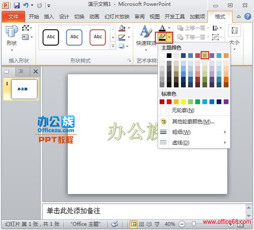The height and width of the screenshot is (230, 254).
Task: Click the spell check icon in status bar
Action: (x=115, y=224)
